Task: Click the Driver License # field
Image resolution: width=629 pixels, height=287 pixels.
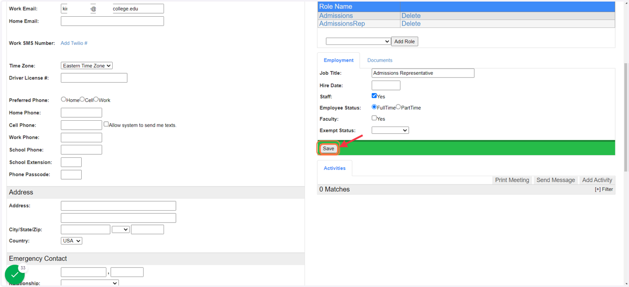Action: pyautogui.click(x=94, y=78)
